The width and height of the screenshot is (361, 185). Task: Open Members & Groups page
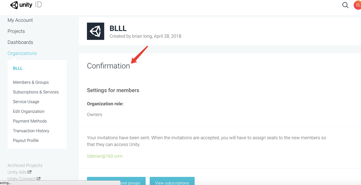[x=31, y=82]
